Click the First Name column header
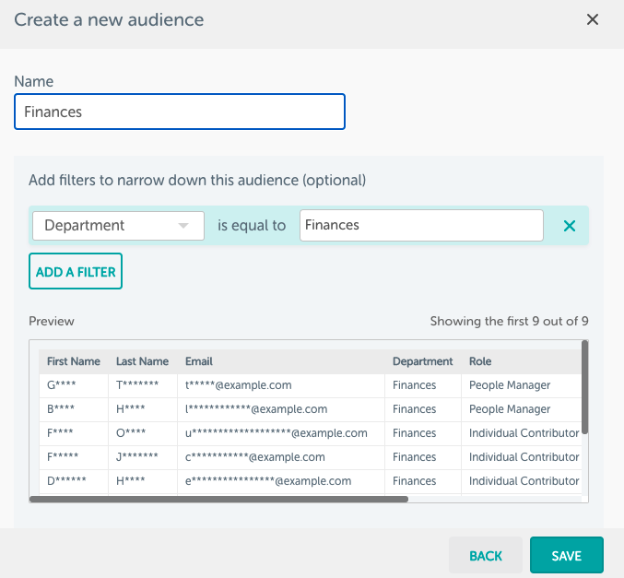Screen dimensions: 624x578 (74, 361)
